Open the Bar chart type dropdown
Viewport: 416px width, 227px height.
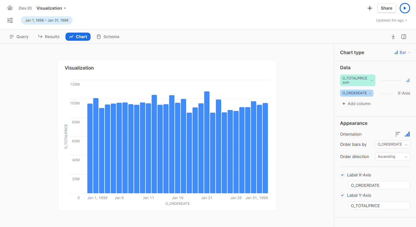[402, 53]
